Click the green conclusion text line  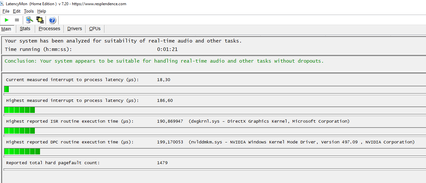[164, 61]
